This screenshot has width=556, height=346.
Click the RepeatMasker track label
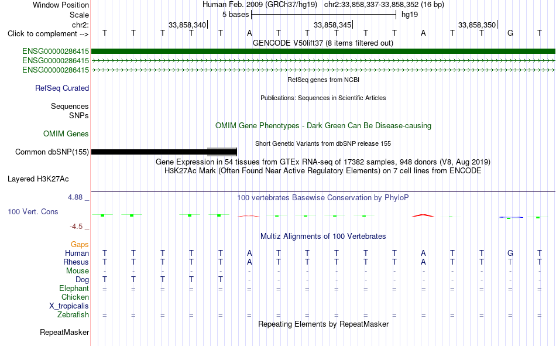coord(64,333)
